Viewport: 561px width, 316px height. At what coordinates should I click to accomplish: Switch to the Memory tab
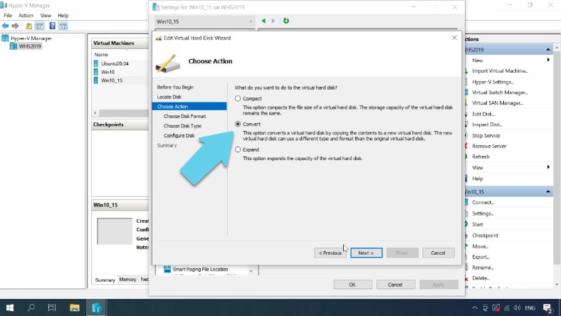point(127,279)
